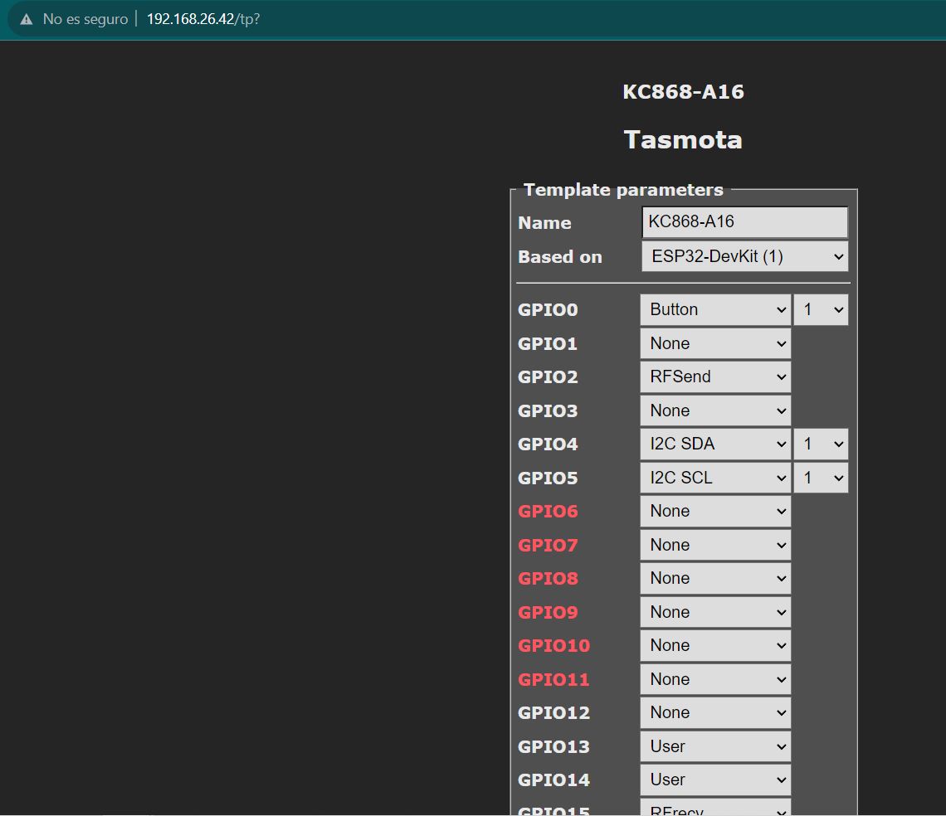
Task: Open the GPIO13 User dropdown
Action: [x=715, y=747]
